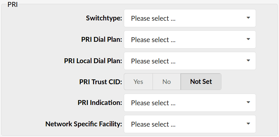279x137 pixels.
Task: Click the PRI Local Dial Plan label
Action: click(x=93, y=61)
